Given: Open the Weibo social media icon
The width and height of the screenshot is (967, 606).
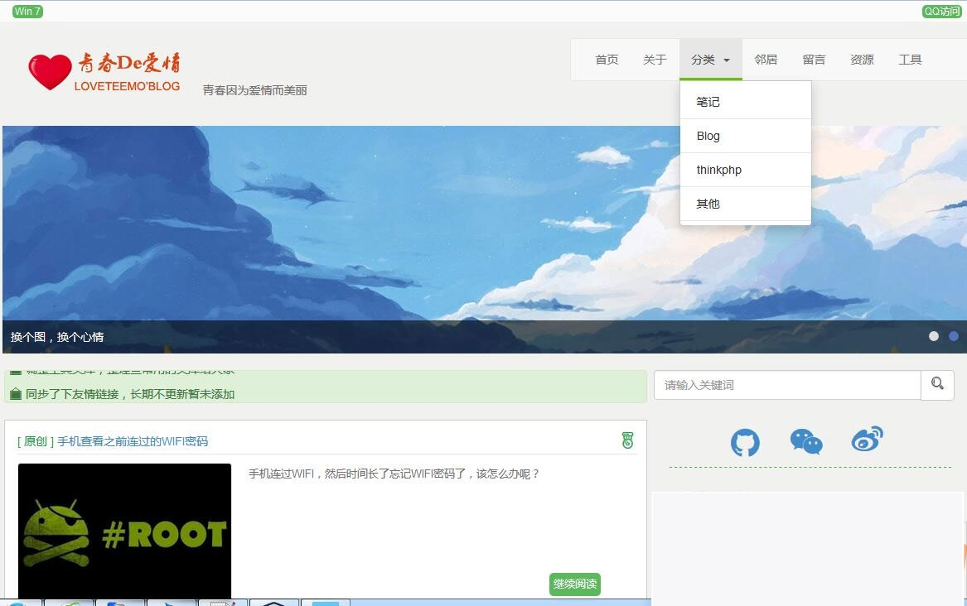Looking at the screenshot, I should click(x=867, y=440).
